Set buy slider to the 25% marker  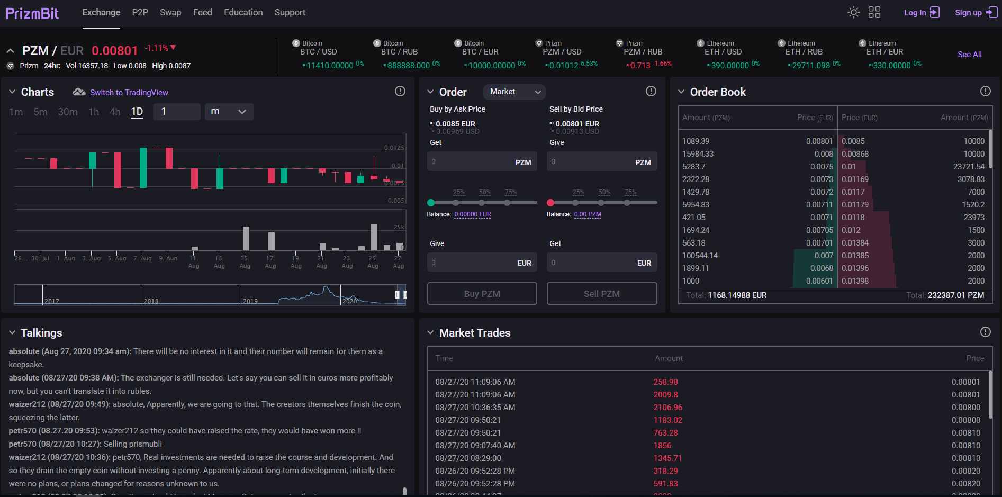tap(456, 202)
